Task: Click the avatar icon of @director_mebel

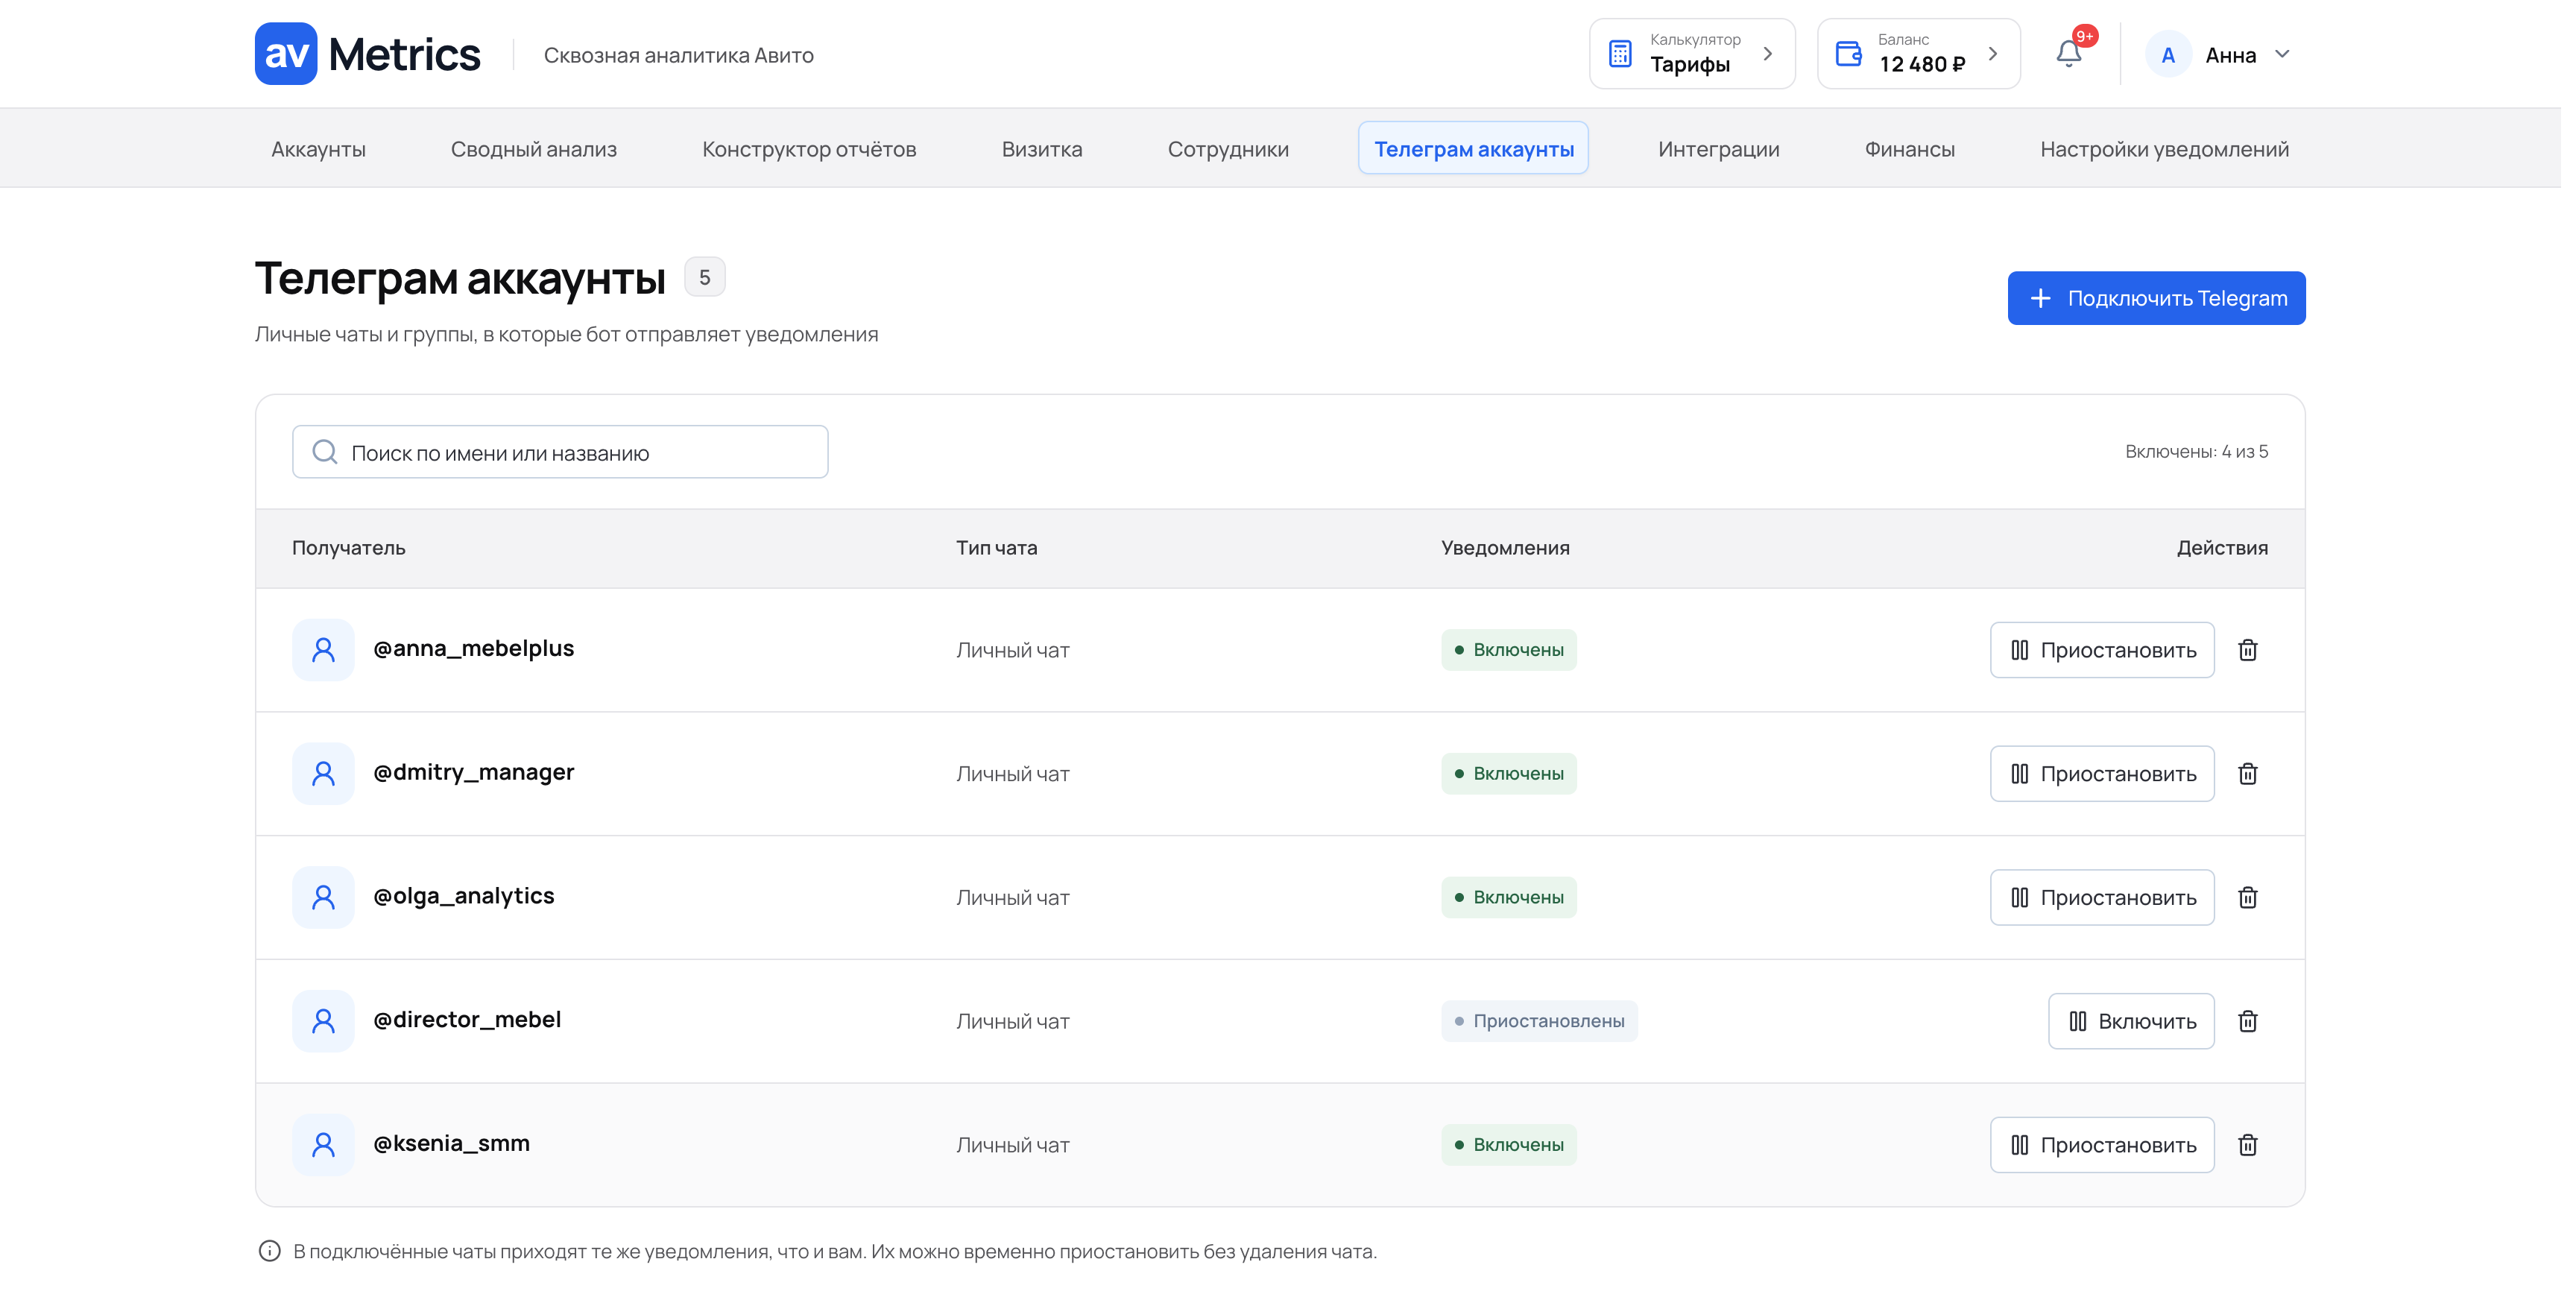Action: click(323, 1021)
